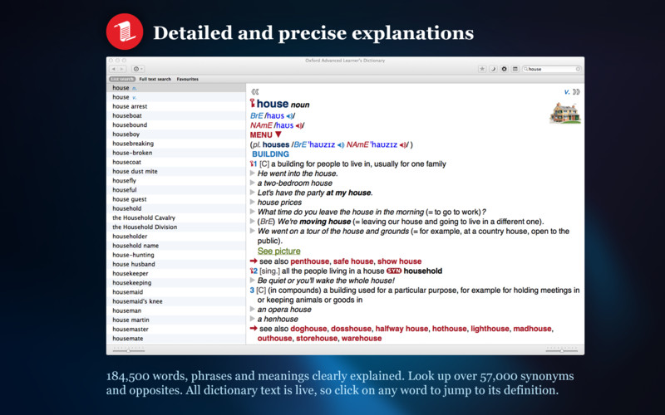Image resolution: width=665 pixels, height=415 pixels.
Task: Follow the 'show house' cross-reference
Action: (400, 261)
